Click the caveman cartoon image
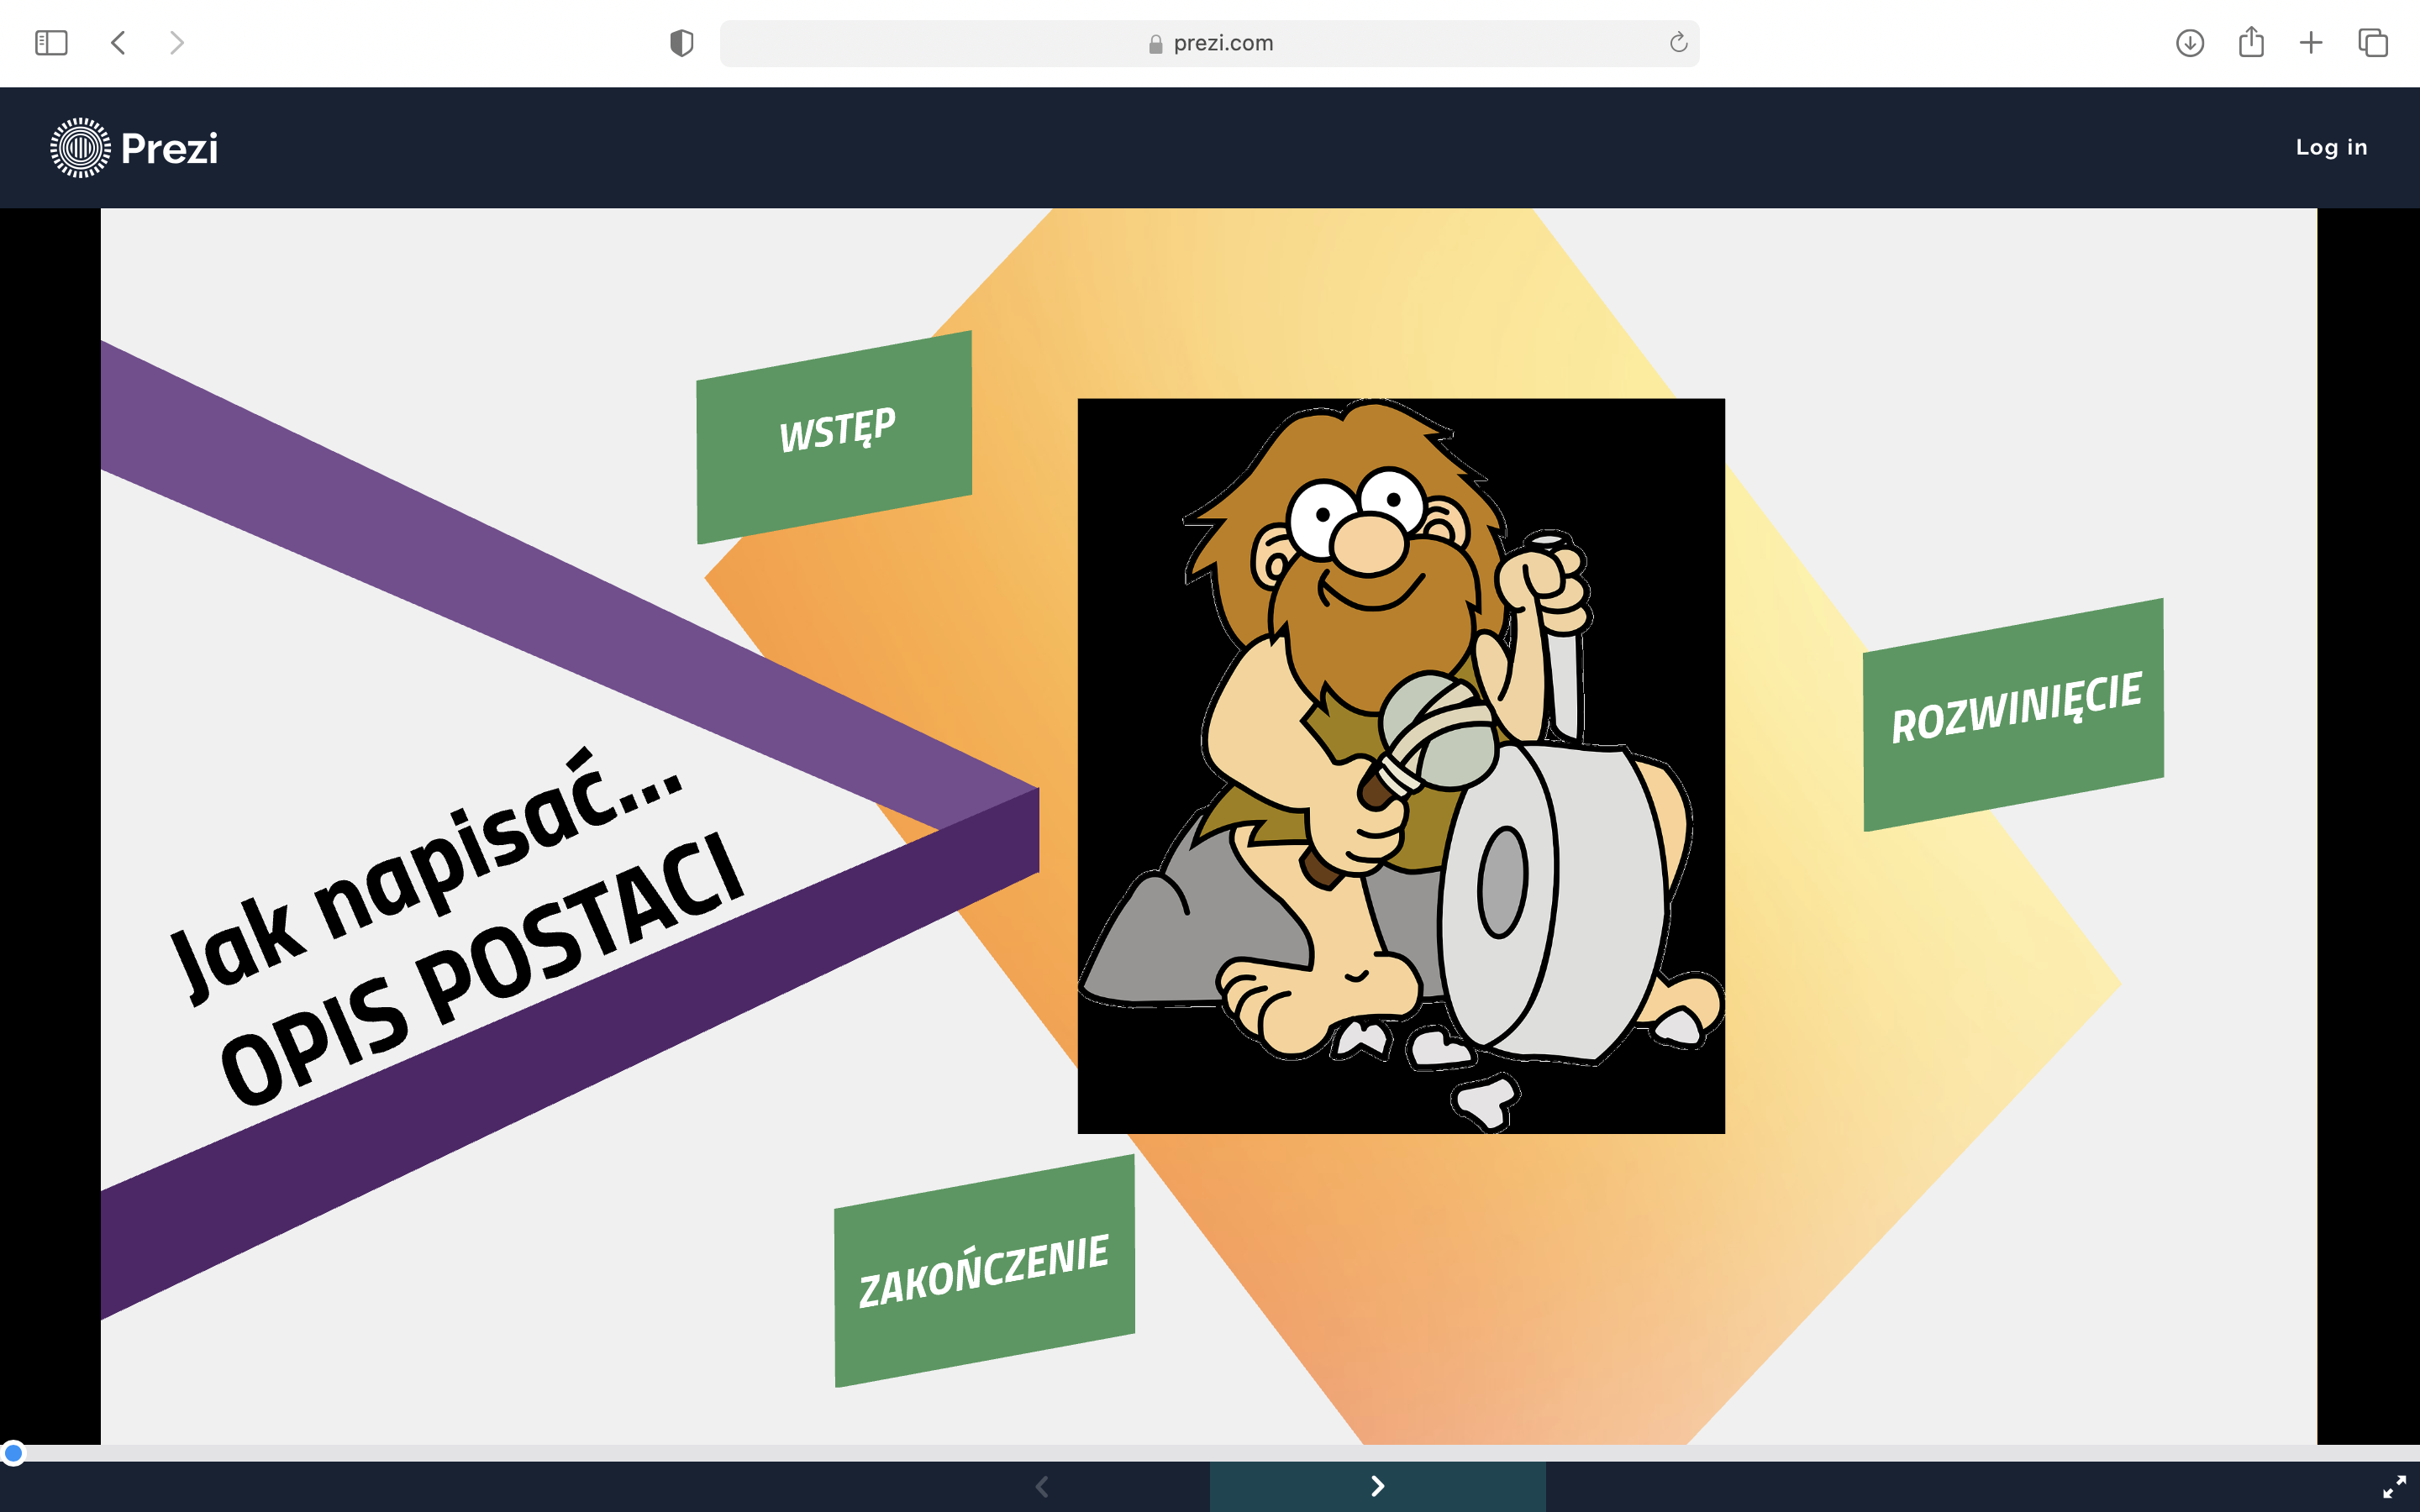 [1400, 765]
